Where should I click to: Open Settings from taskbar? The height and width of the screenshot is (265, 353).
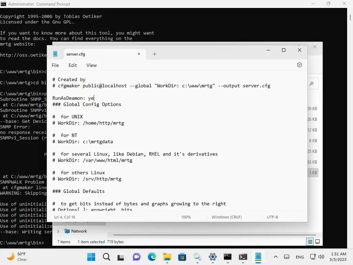212,257
